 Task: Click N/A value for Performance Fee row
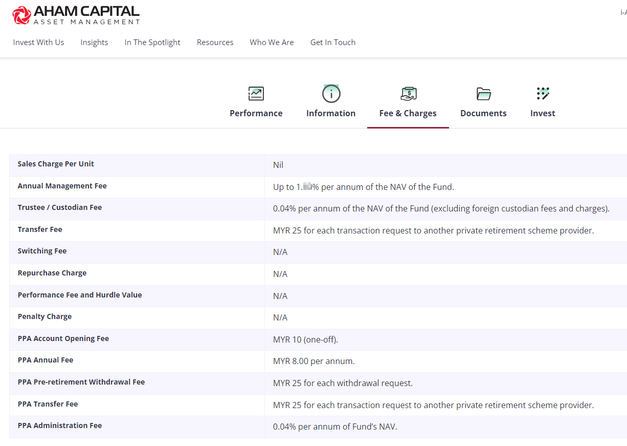[x=280, y=296]
